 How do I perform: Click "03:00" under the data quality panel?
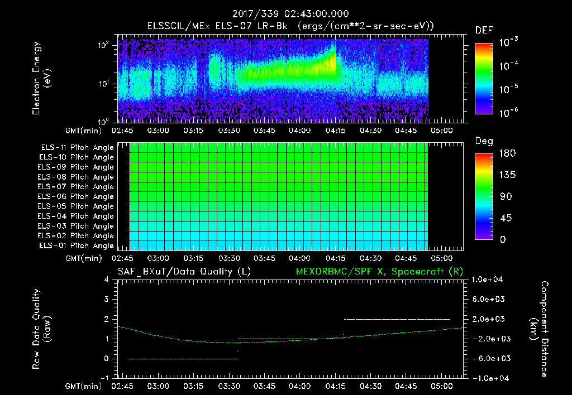(158, 386)
